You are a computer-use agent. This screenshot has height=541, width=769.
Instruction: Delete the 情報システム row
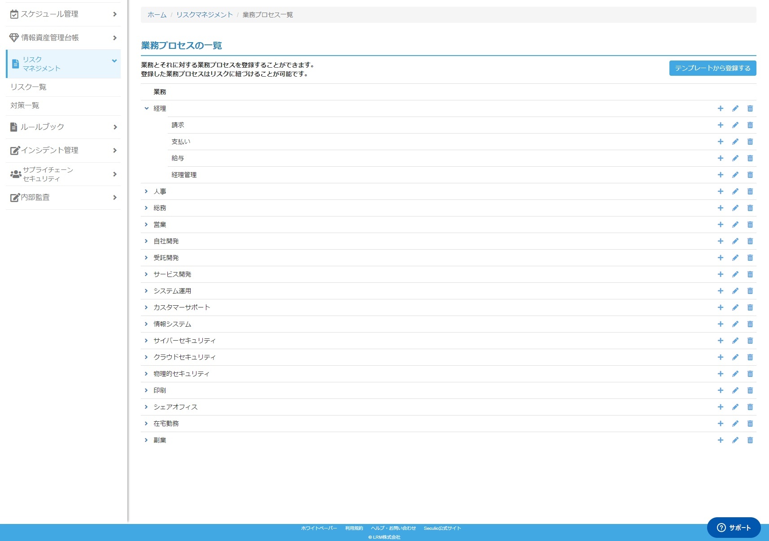click(x=750, y=324)
